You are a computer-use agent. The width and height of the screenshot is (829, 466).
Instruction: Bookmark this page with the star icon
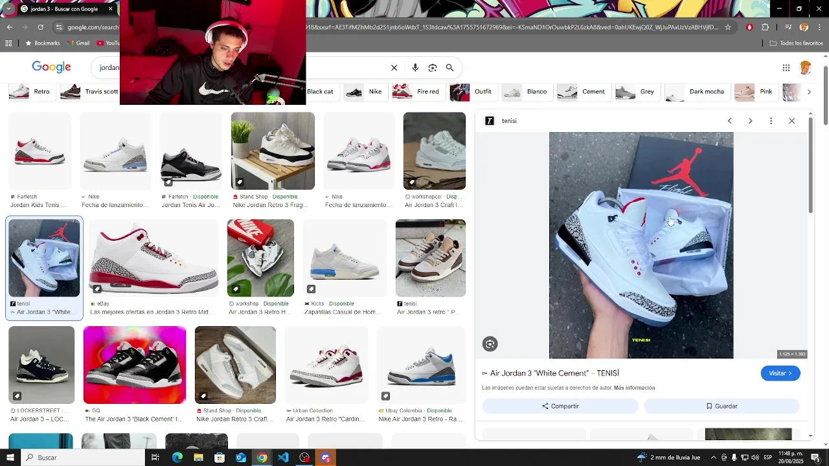728,27
